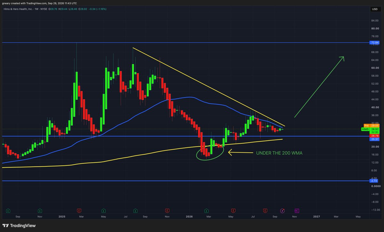Viewport: 384px width, 232px height.
Task: Click the 44.00 price axis label
Action: coord(374,99)
